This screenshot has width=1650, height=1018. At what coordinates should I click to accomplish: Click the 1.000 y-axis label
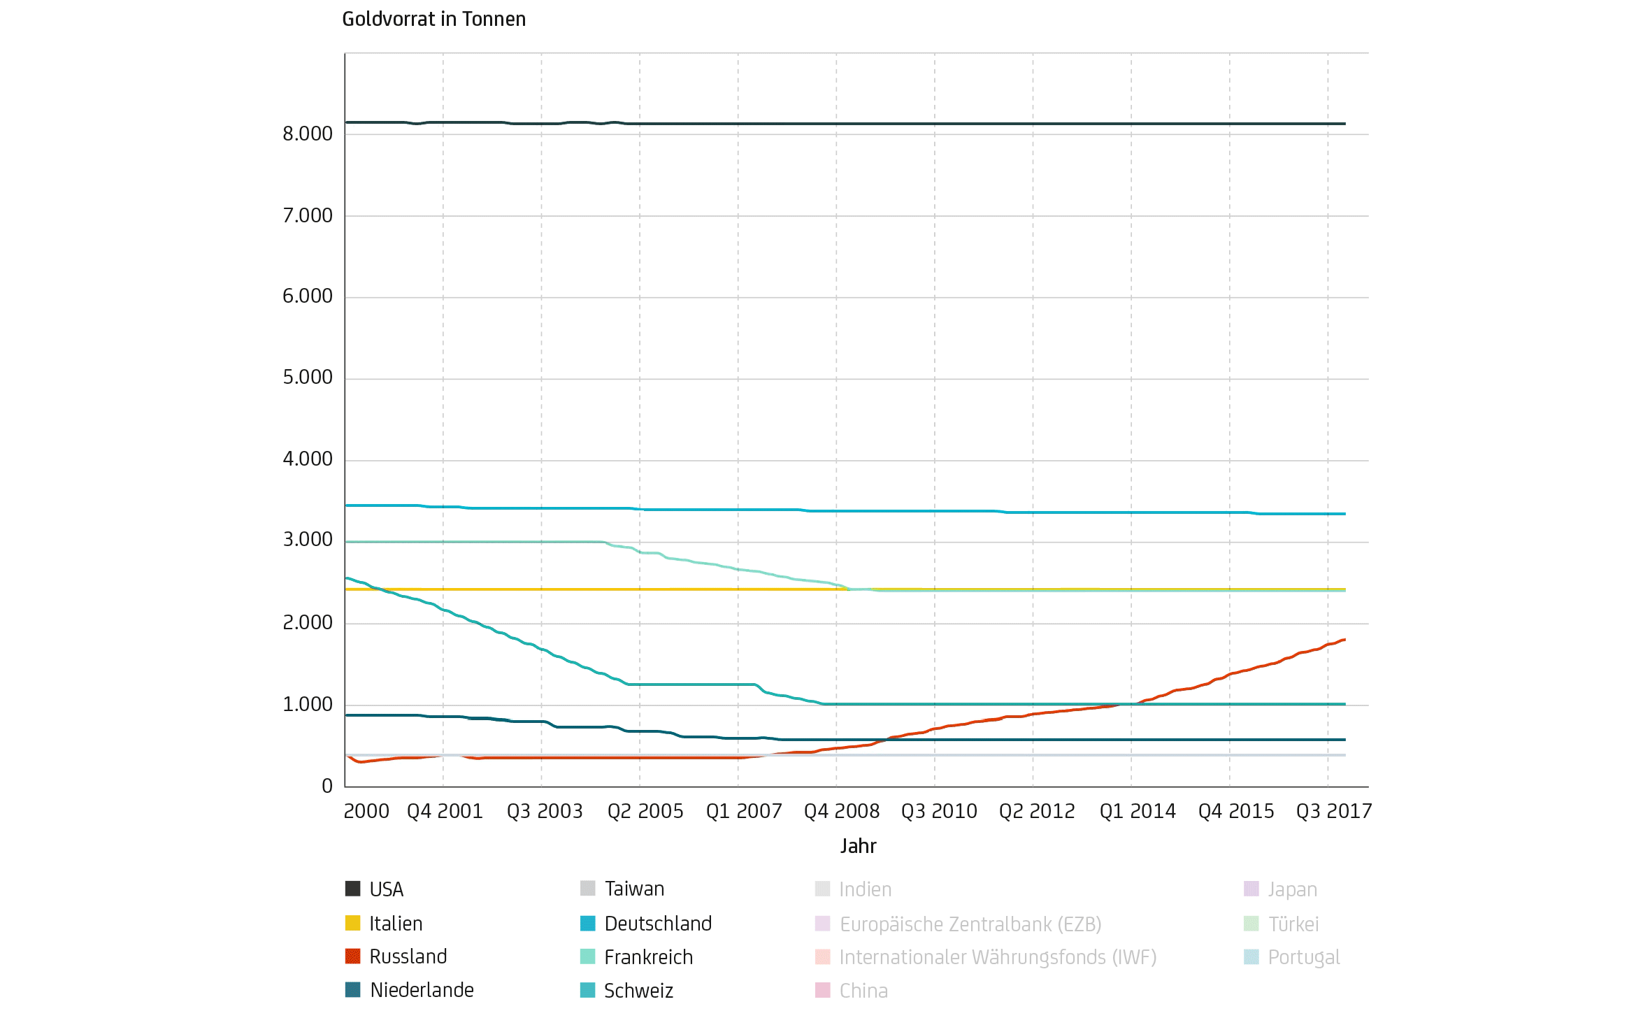(308, 705)
